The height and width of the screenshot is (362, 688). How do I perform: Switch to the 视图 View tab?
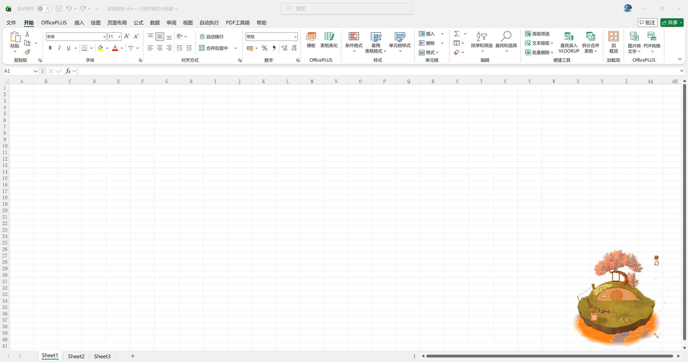coord(188,23)
